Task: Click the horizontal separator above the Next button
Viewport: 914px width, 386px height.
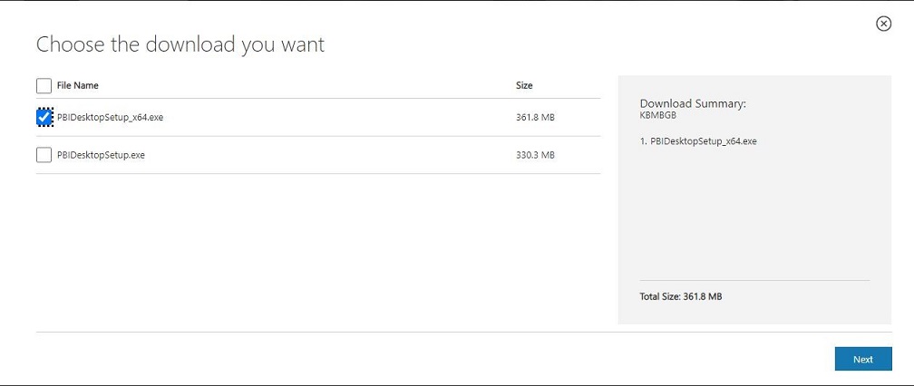Action: [x=463, y=332]
